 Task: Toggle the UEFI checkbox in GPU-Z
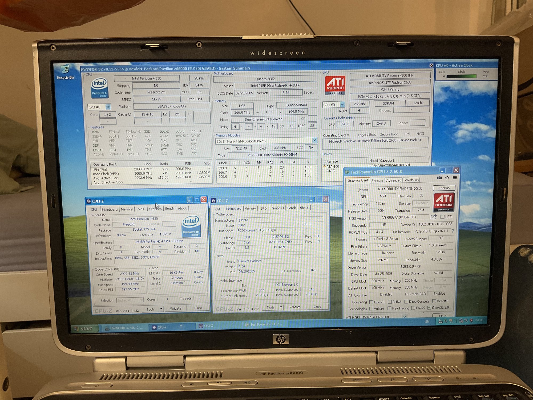443,217
